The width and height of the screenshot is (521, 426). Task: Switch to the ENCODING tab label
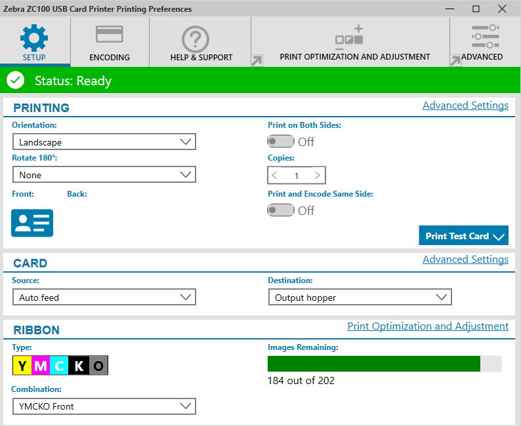pos(110,58)
